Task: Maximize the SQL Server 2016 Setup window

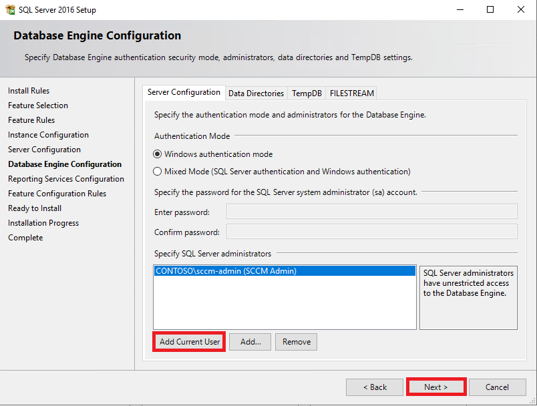Action: click(x=490, y=9)
